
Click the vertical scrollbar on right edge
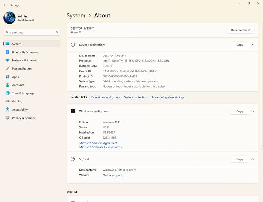pyautogui.click(x=262, y=87)
